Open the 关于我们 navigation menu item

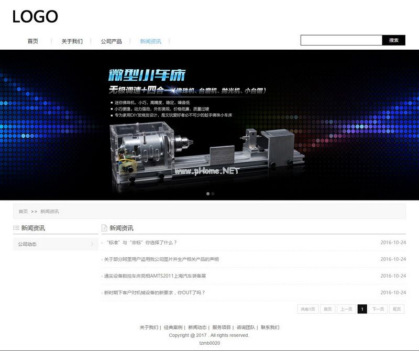pyautogui.click(x=72, y=41)
